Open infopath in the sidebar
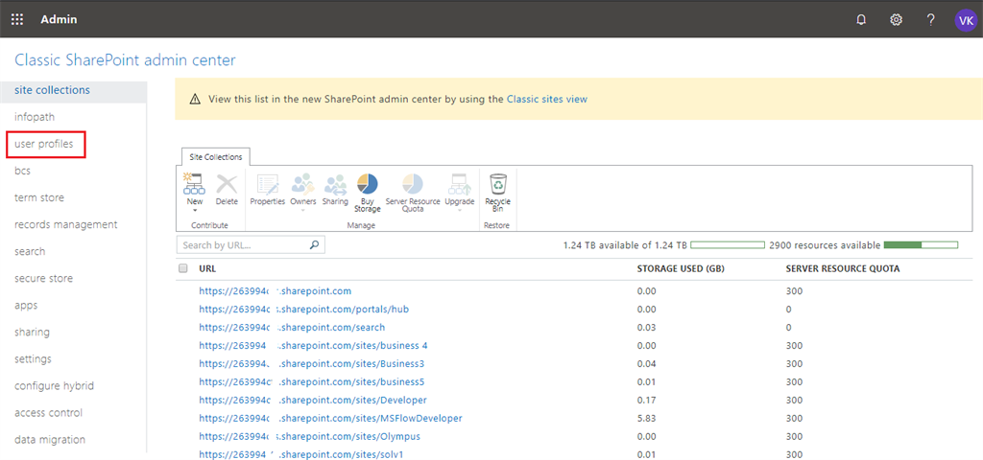 (x=35, y=117)
